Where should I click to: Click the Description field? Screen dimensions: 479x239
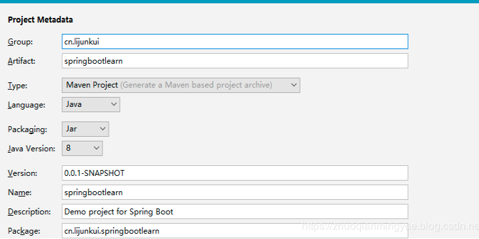pos(235,212)
